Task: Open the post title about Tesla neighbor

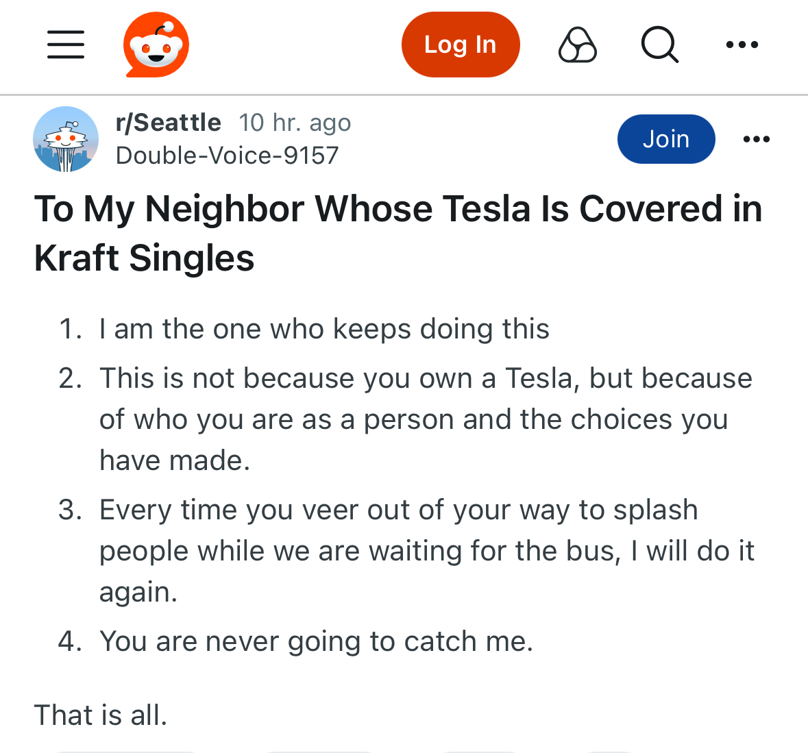Action: click(x=397, y=209)
